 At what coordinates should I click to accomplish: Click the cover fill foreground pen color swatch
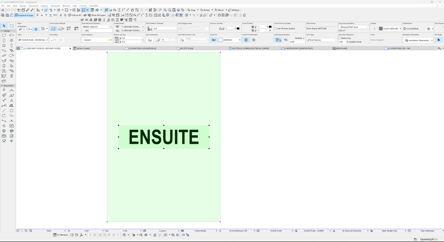point(270,27)
